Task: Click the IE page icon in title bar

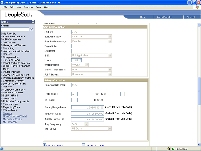Action: click(x=2, y=3)
